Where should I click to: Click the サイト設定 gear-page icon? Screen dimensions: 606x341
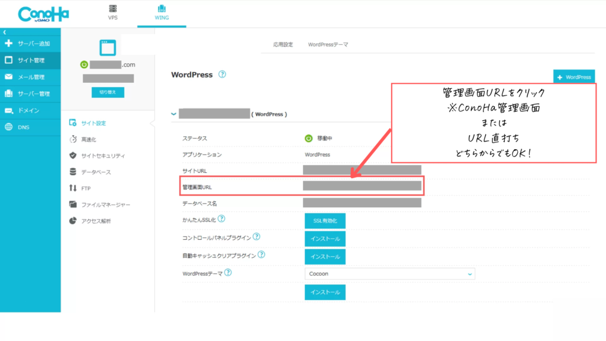click(73, 123)
